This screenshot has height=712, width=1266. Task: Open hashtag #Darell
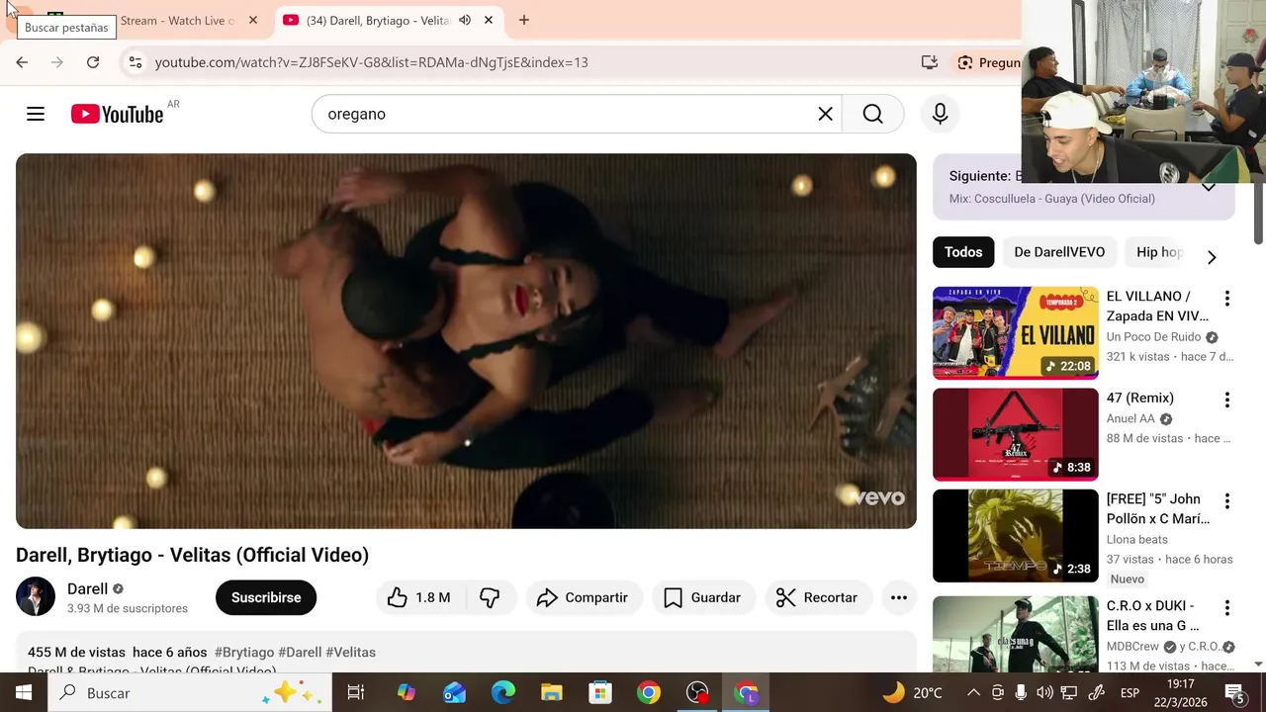tap(300, 653)
